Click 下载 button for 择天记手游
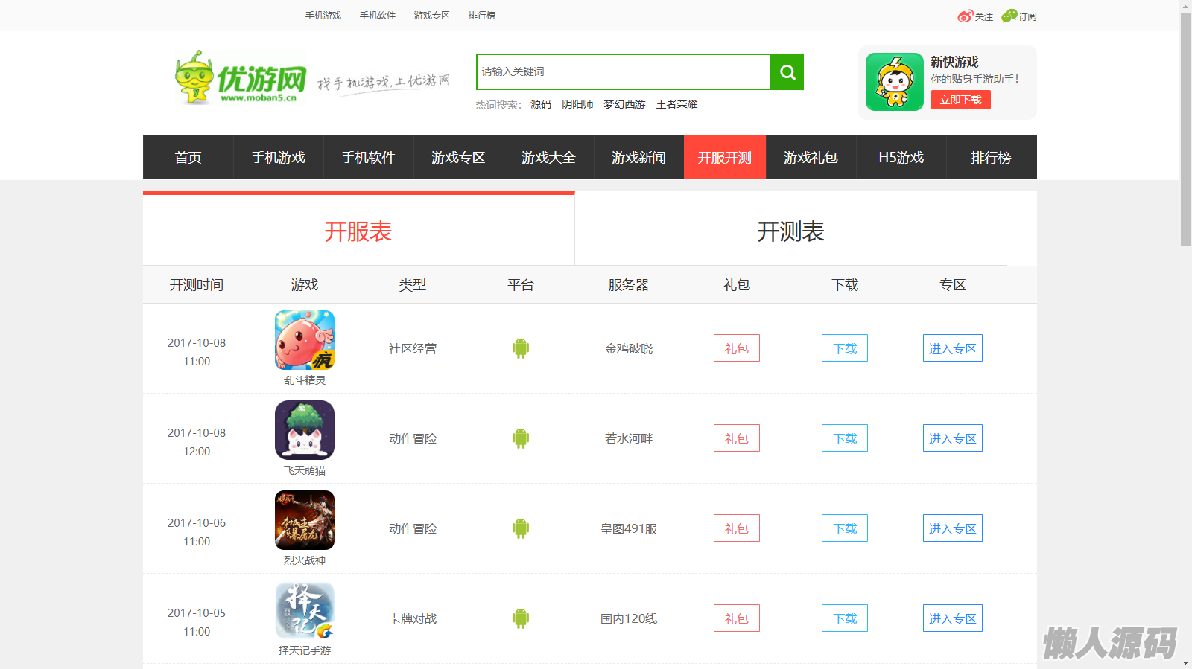This screenshot has width=1192, height=669. tap(845, 618)
